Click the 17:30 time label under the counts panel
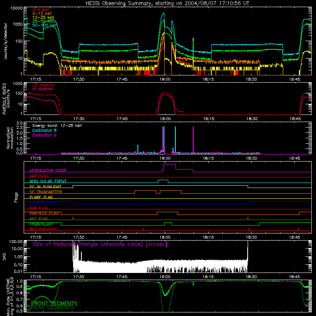This screenshot has width=316, height=316. click(79, 79)
